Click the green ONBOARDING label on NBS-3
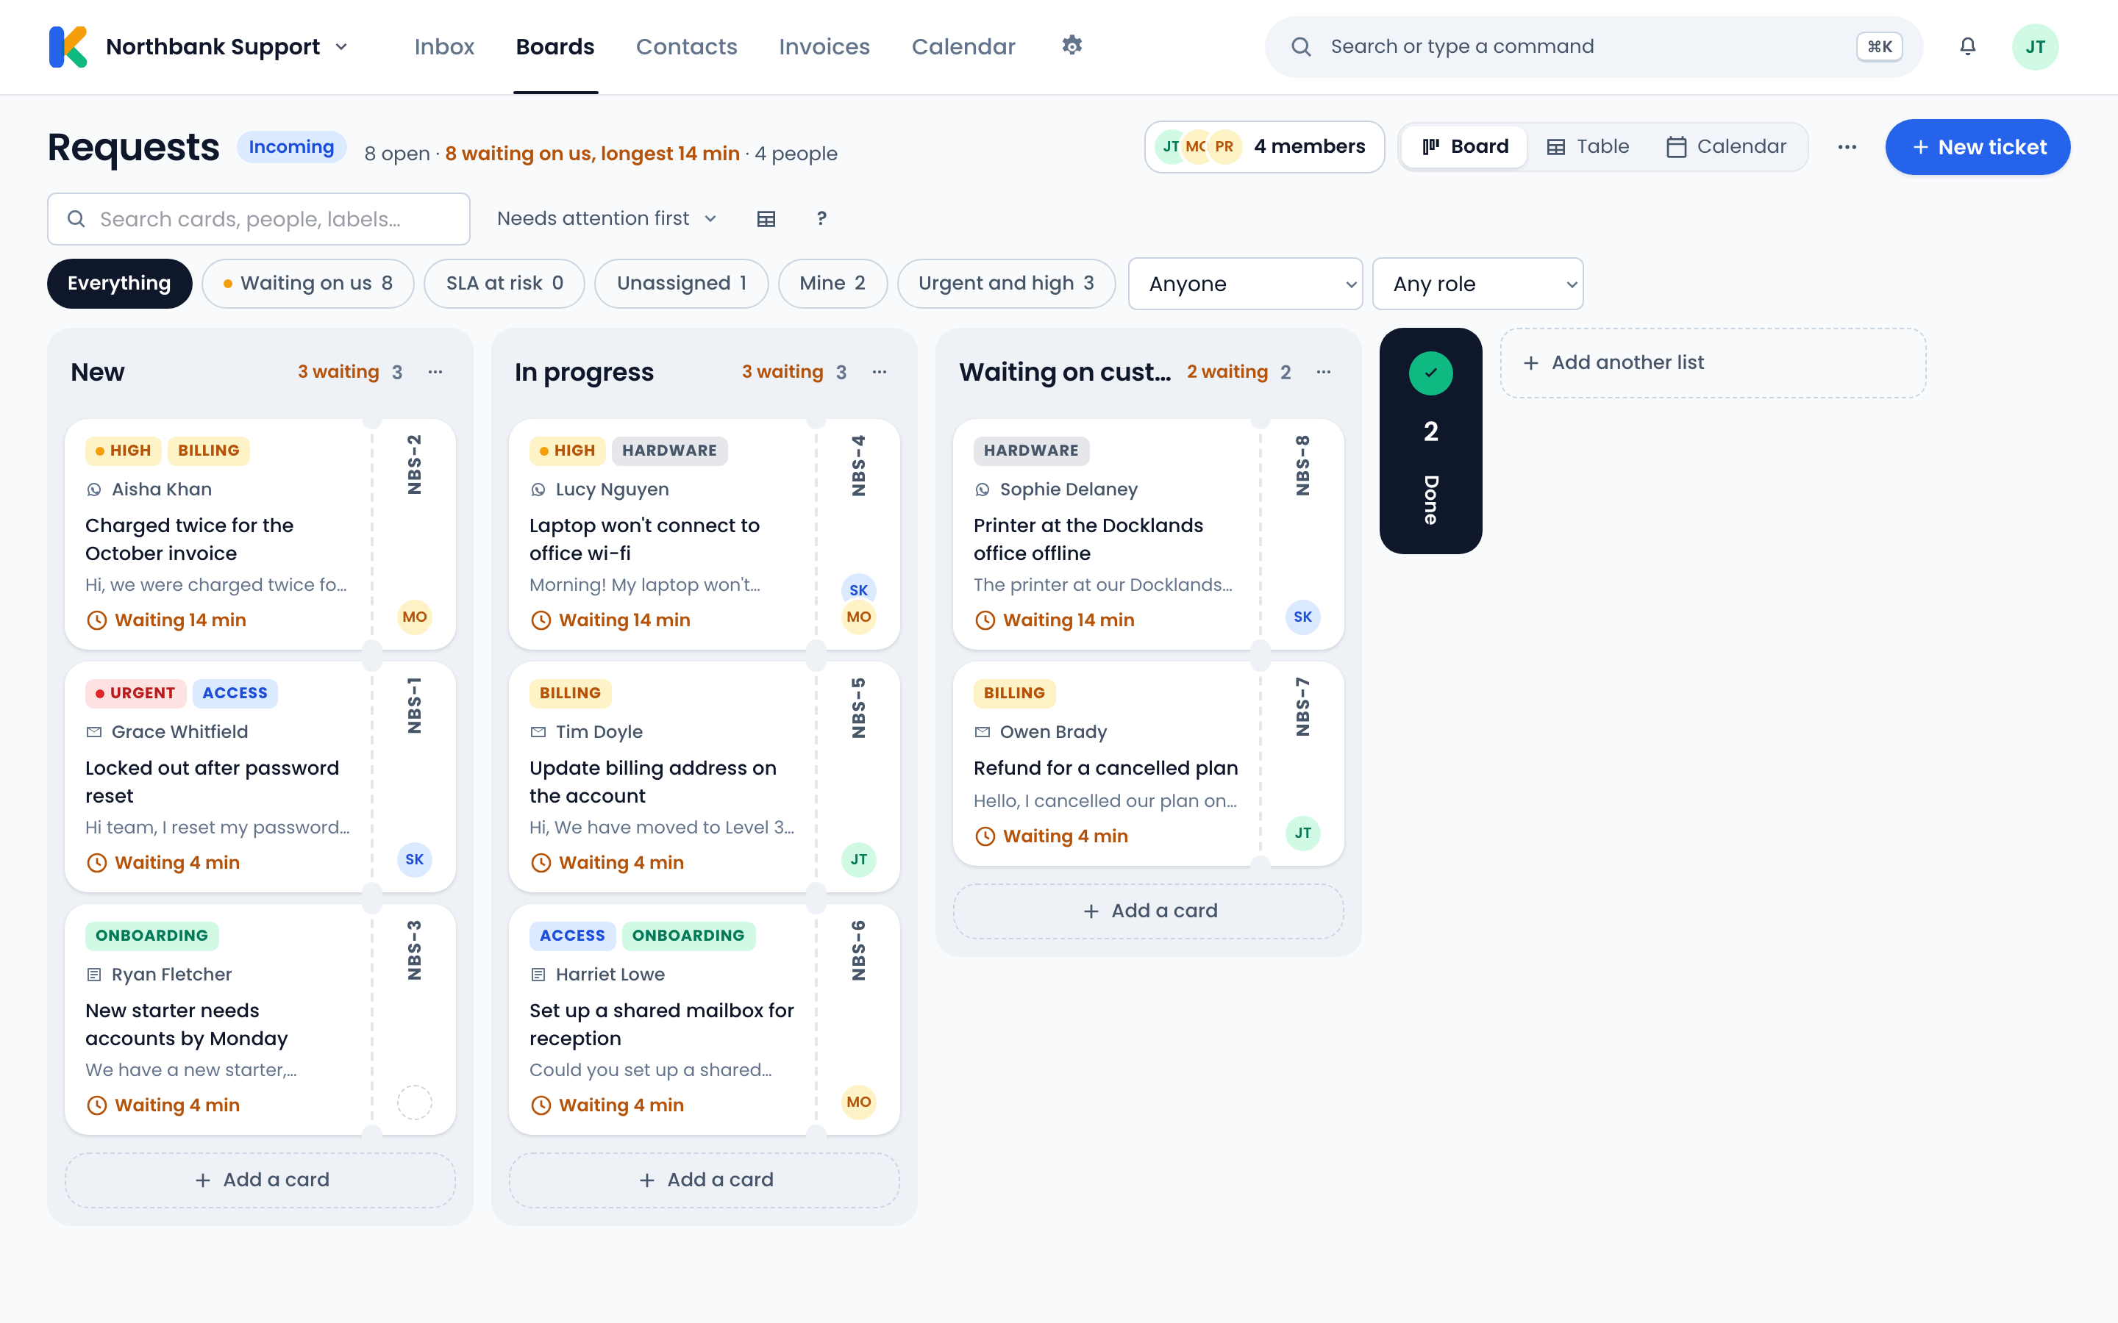 tap(151, 936)
